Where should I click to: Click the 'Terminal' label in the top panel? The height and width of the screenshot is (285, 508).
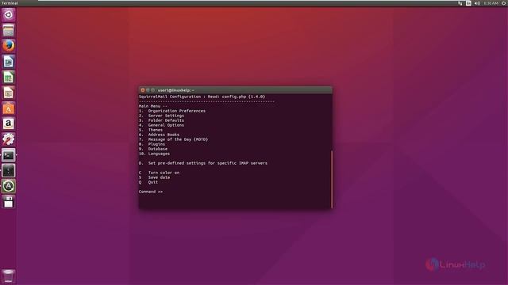pos(10,3)
